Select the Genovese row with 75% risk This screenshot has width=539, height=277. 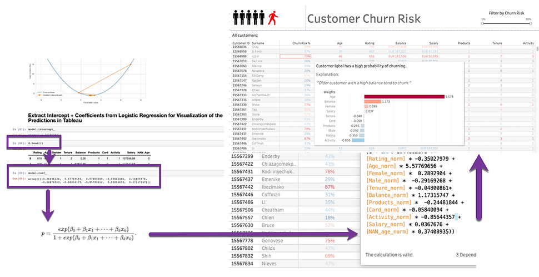tap(295, 240)
